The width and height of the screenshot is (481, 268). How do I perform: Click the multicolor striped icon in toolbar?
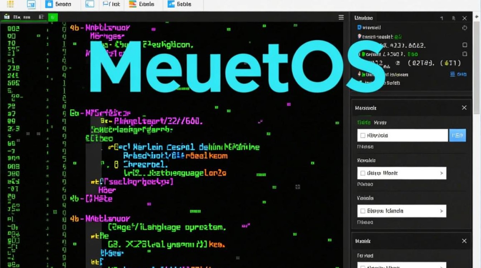(x=133, y=4)
